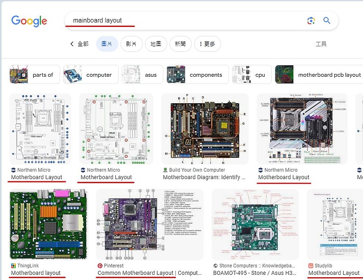The image size is (363, 280).
Task: Select the 圖片 tab
Action: 107,44
